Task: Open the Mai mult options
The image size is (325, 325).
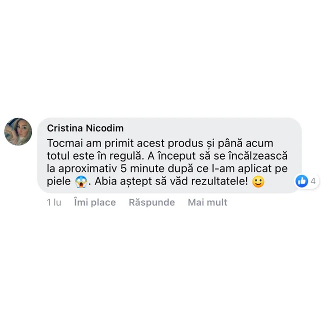Action: (x=207, y=202)
